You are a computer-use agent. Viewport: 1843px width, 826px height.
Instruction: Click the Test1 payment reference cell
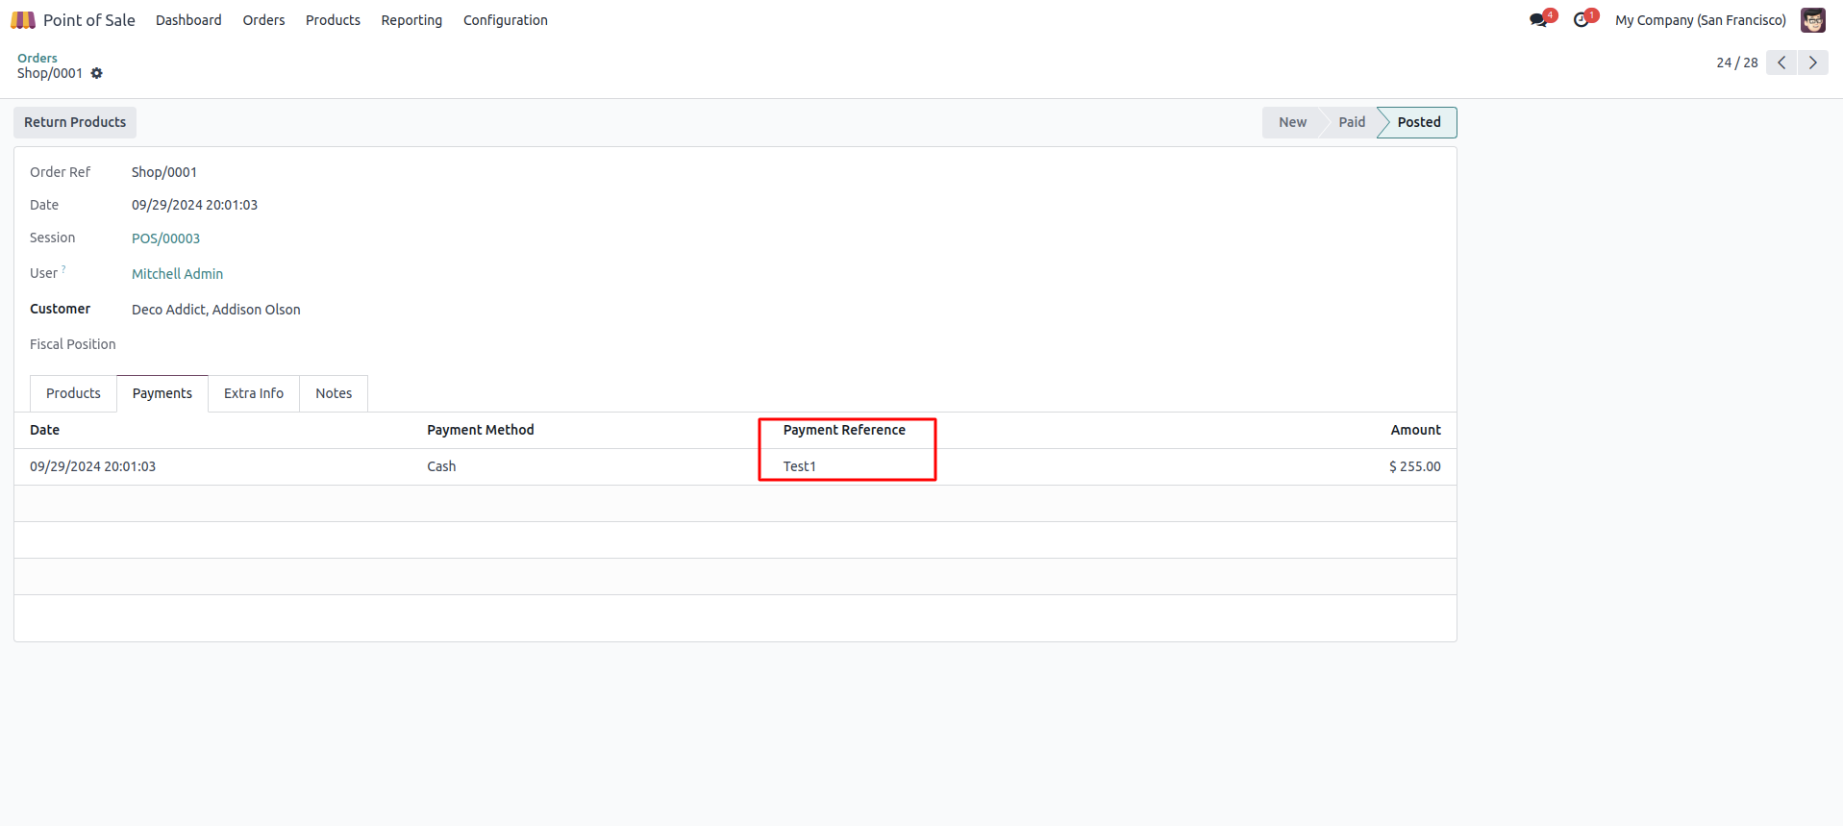click(x=800, y=466)
